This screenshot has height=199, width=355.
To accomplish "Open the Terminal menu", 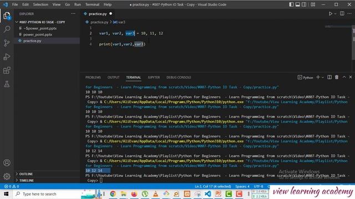I will click(x=92, y=4).
